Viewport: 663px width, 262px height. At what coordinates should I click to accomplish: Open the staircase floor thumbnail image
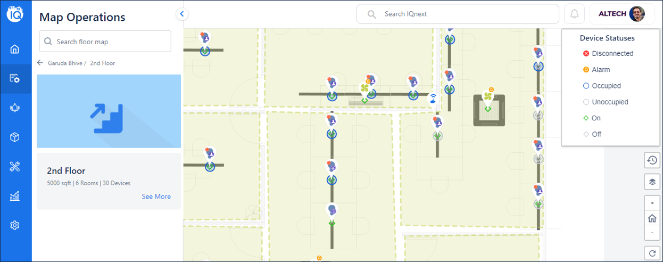pyautogui.click(x=109, y=111)
